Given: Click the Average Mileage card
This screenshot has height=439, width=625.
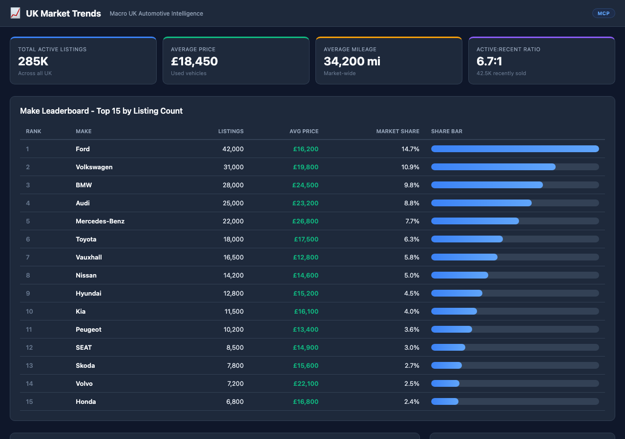Looking at the screenshot, I should [x=389, y=60].
